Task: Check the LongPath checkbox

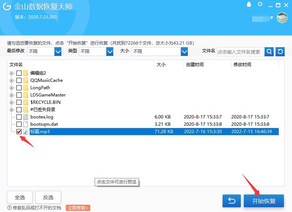Action: [19, 88]
